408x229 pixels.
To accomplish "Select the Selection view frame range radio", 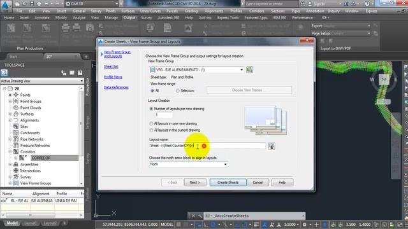I will (x=178, y=90).
